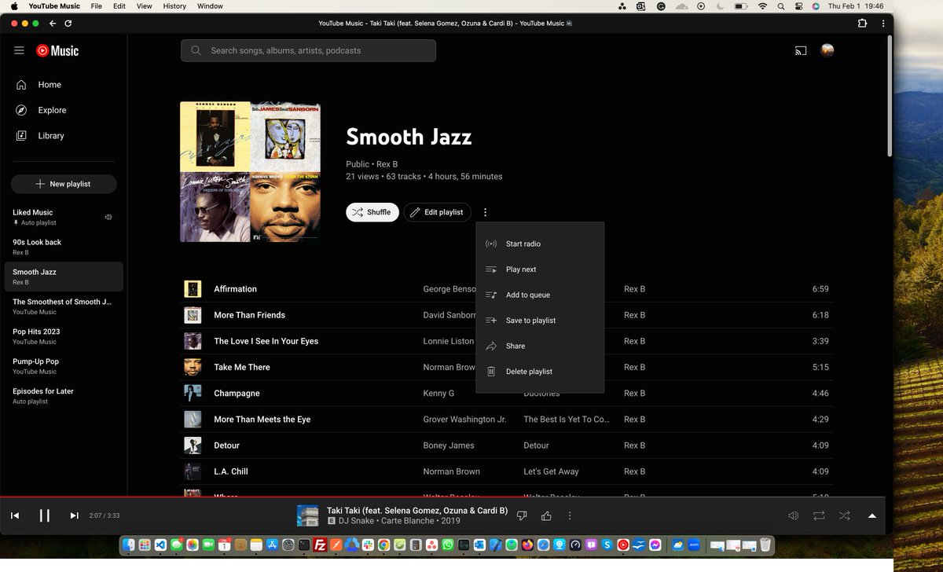This screenshot has height=572, width=943.
Task: Click the search songs input field
Action: [x=308, y=50]
